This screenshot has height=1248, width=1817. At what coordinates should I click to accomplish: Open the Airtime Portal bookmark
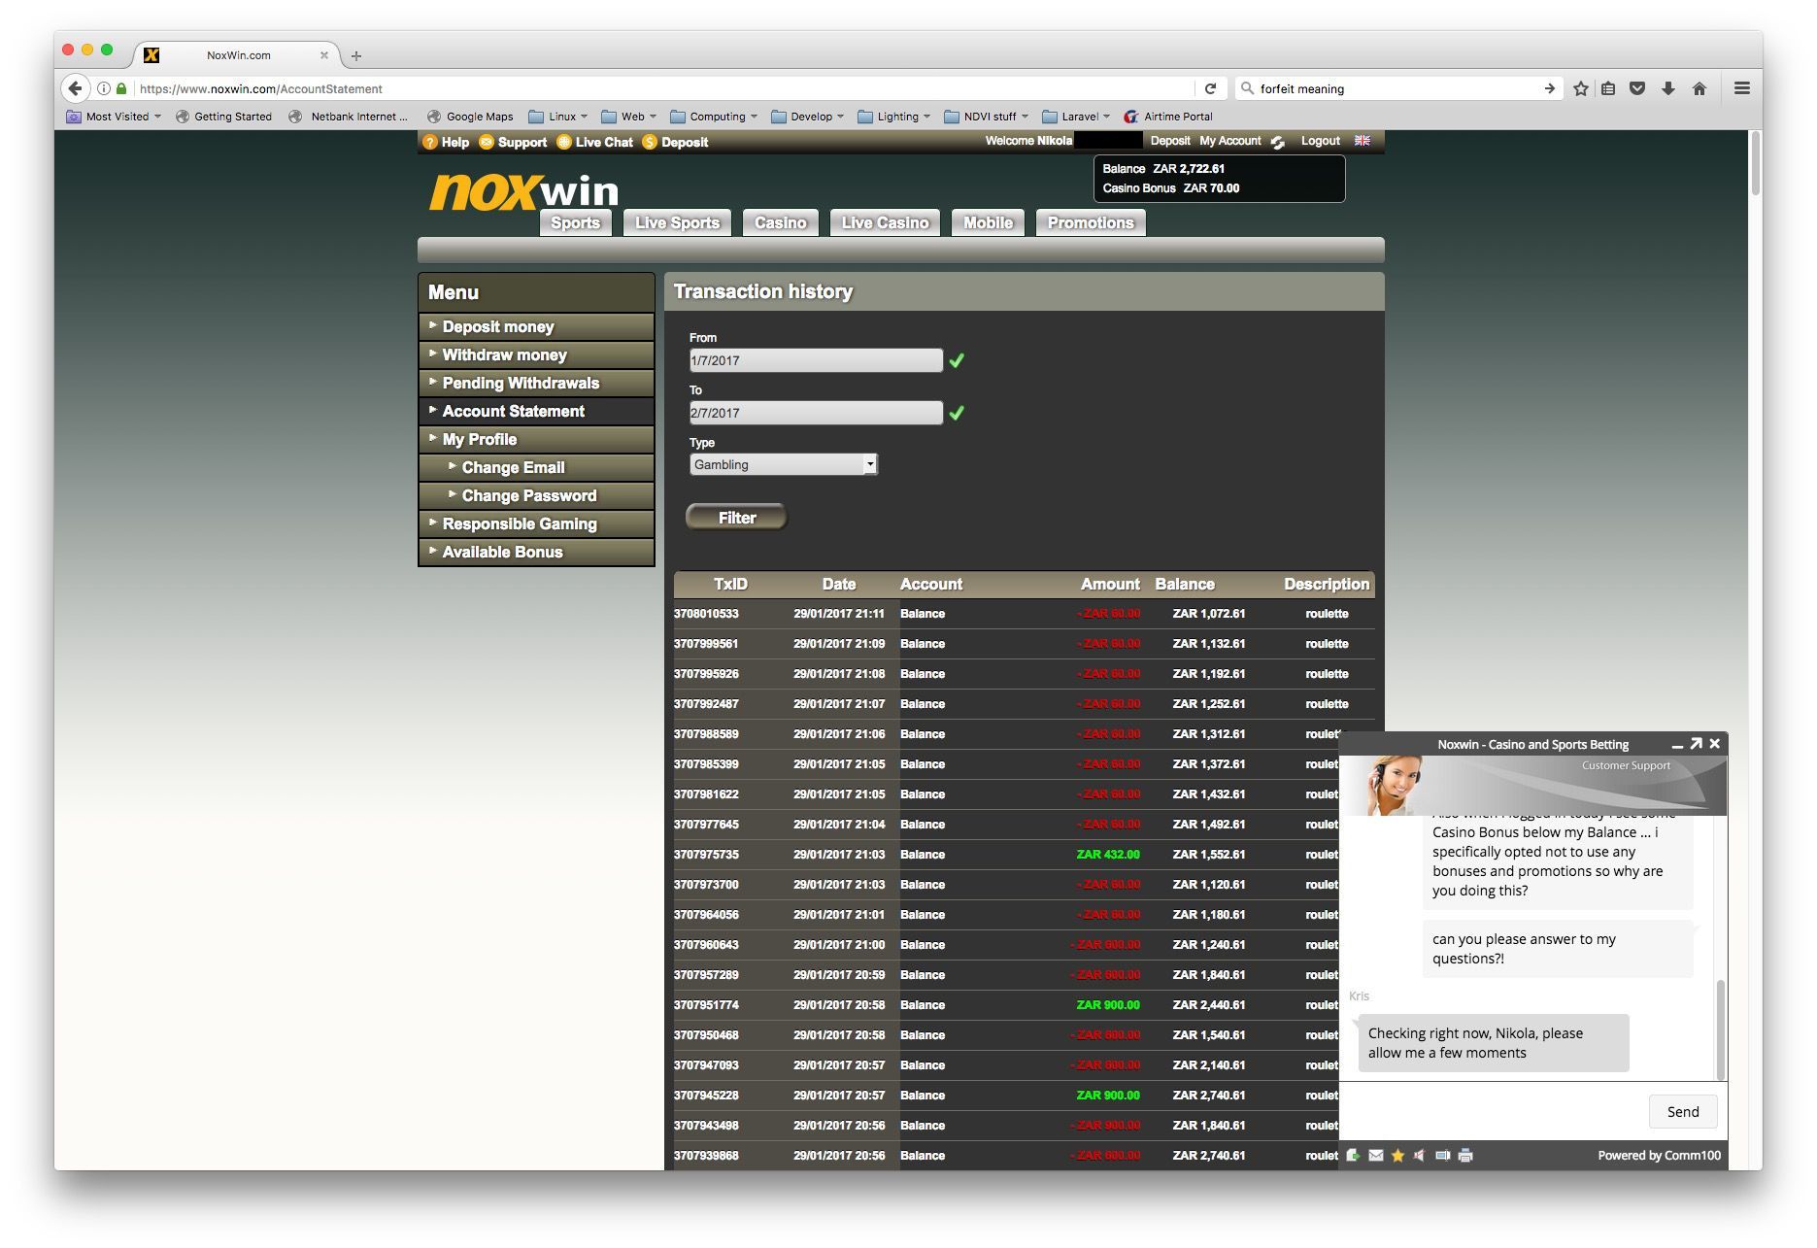1167,117
